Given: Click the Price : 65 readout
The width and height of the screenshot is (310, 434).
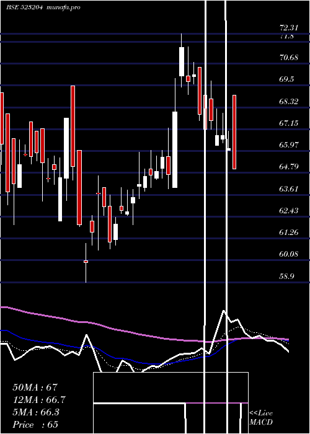Looking at the screenshot, I should click(x=35, y=425).
